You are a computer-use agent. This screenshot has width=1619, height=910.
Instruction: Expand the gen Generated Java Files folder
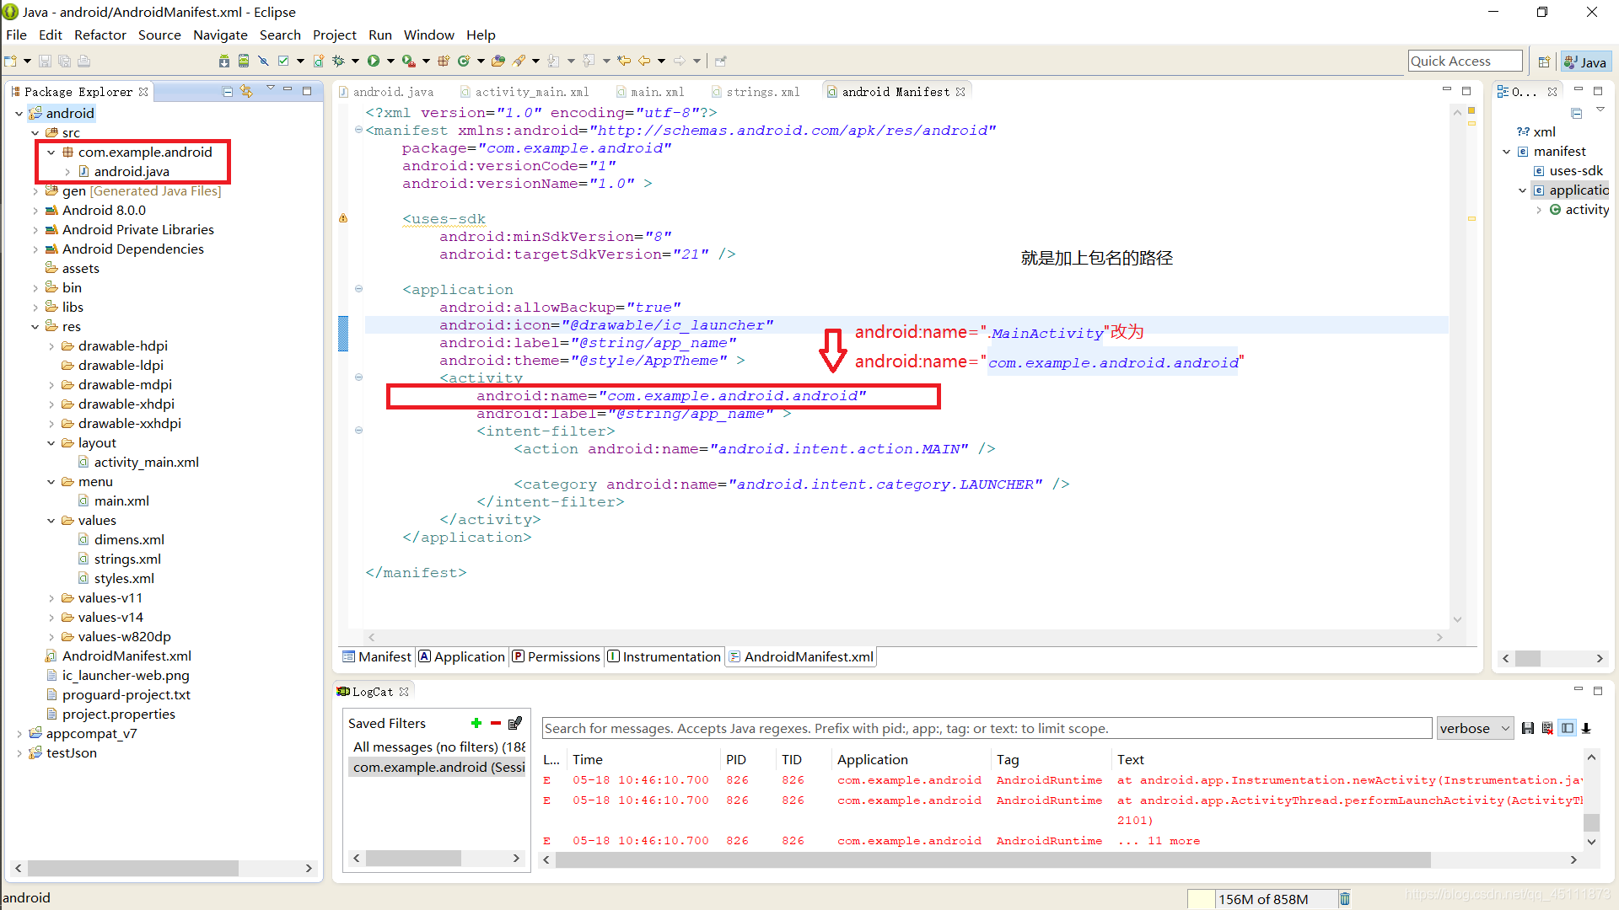point(35,191)
